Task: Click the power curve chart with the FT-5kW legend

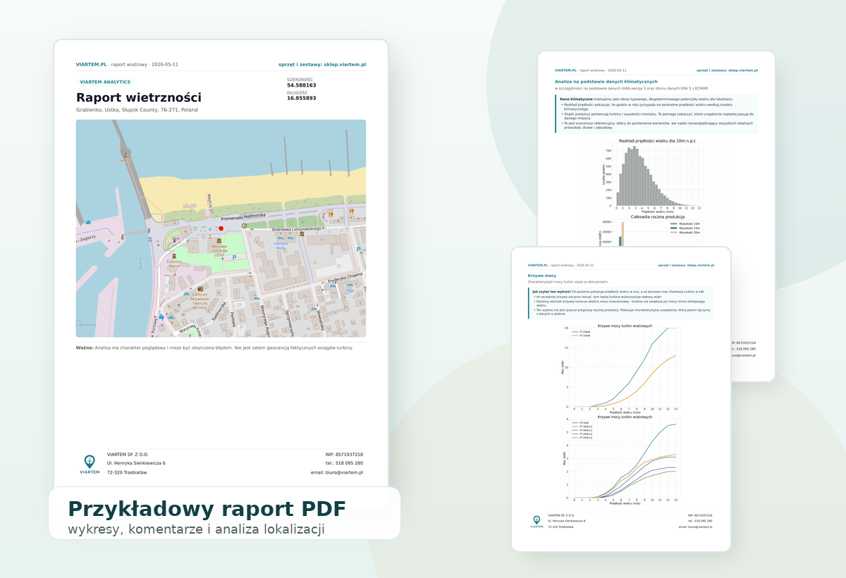Action: click(x=622, y=460)
